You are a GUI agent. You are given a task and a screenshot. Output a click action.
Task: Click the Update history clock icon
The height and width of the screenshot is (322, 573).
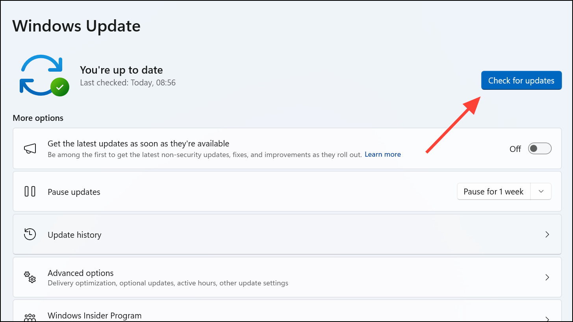[x=30, y=234]
